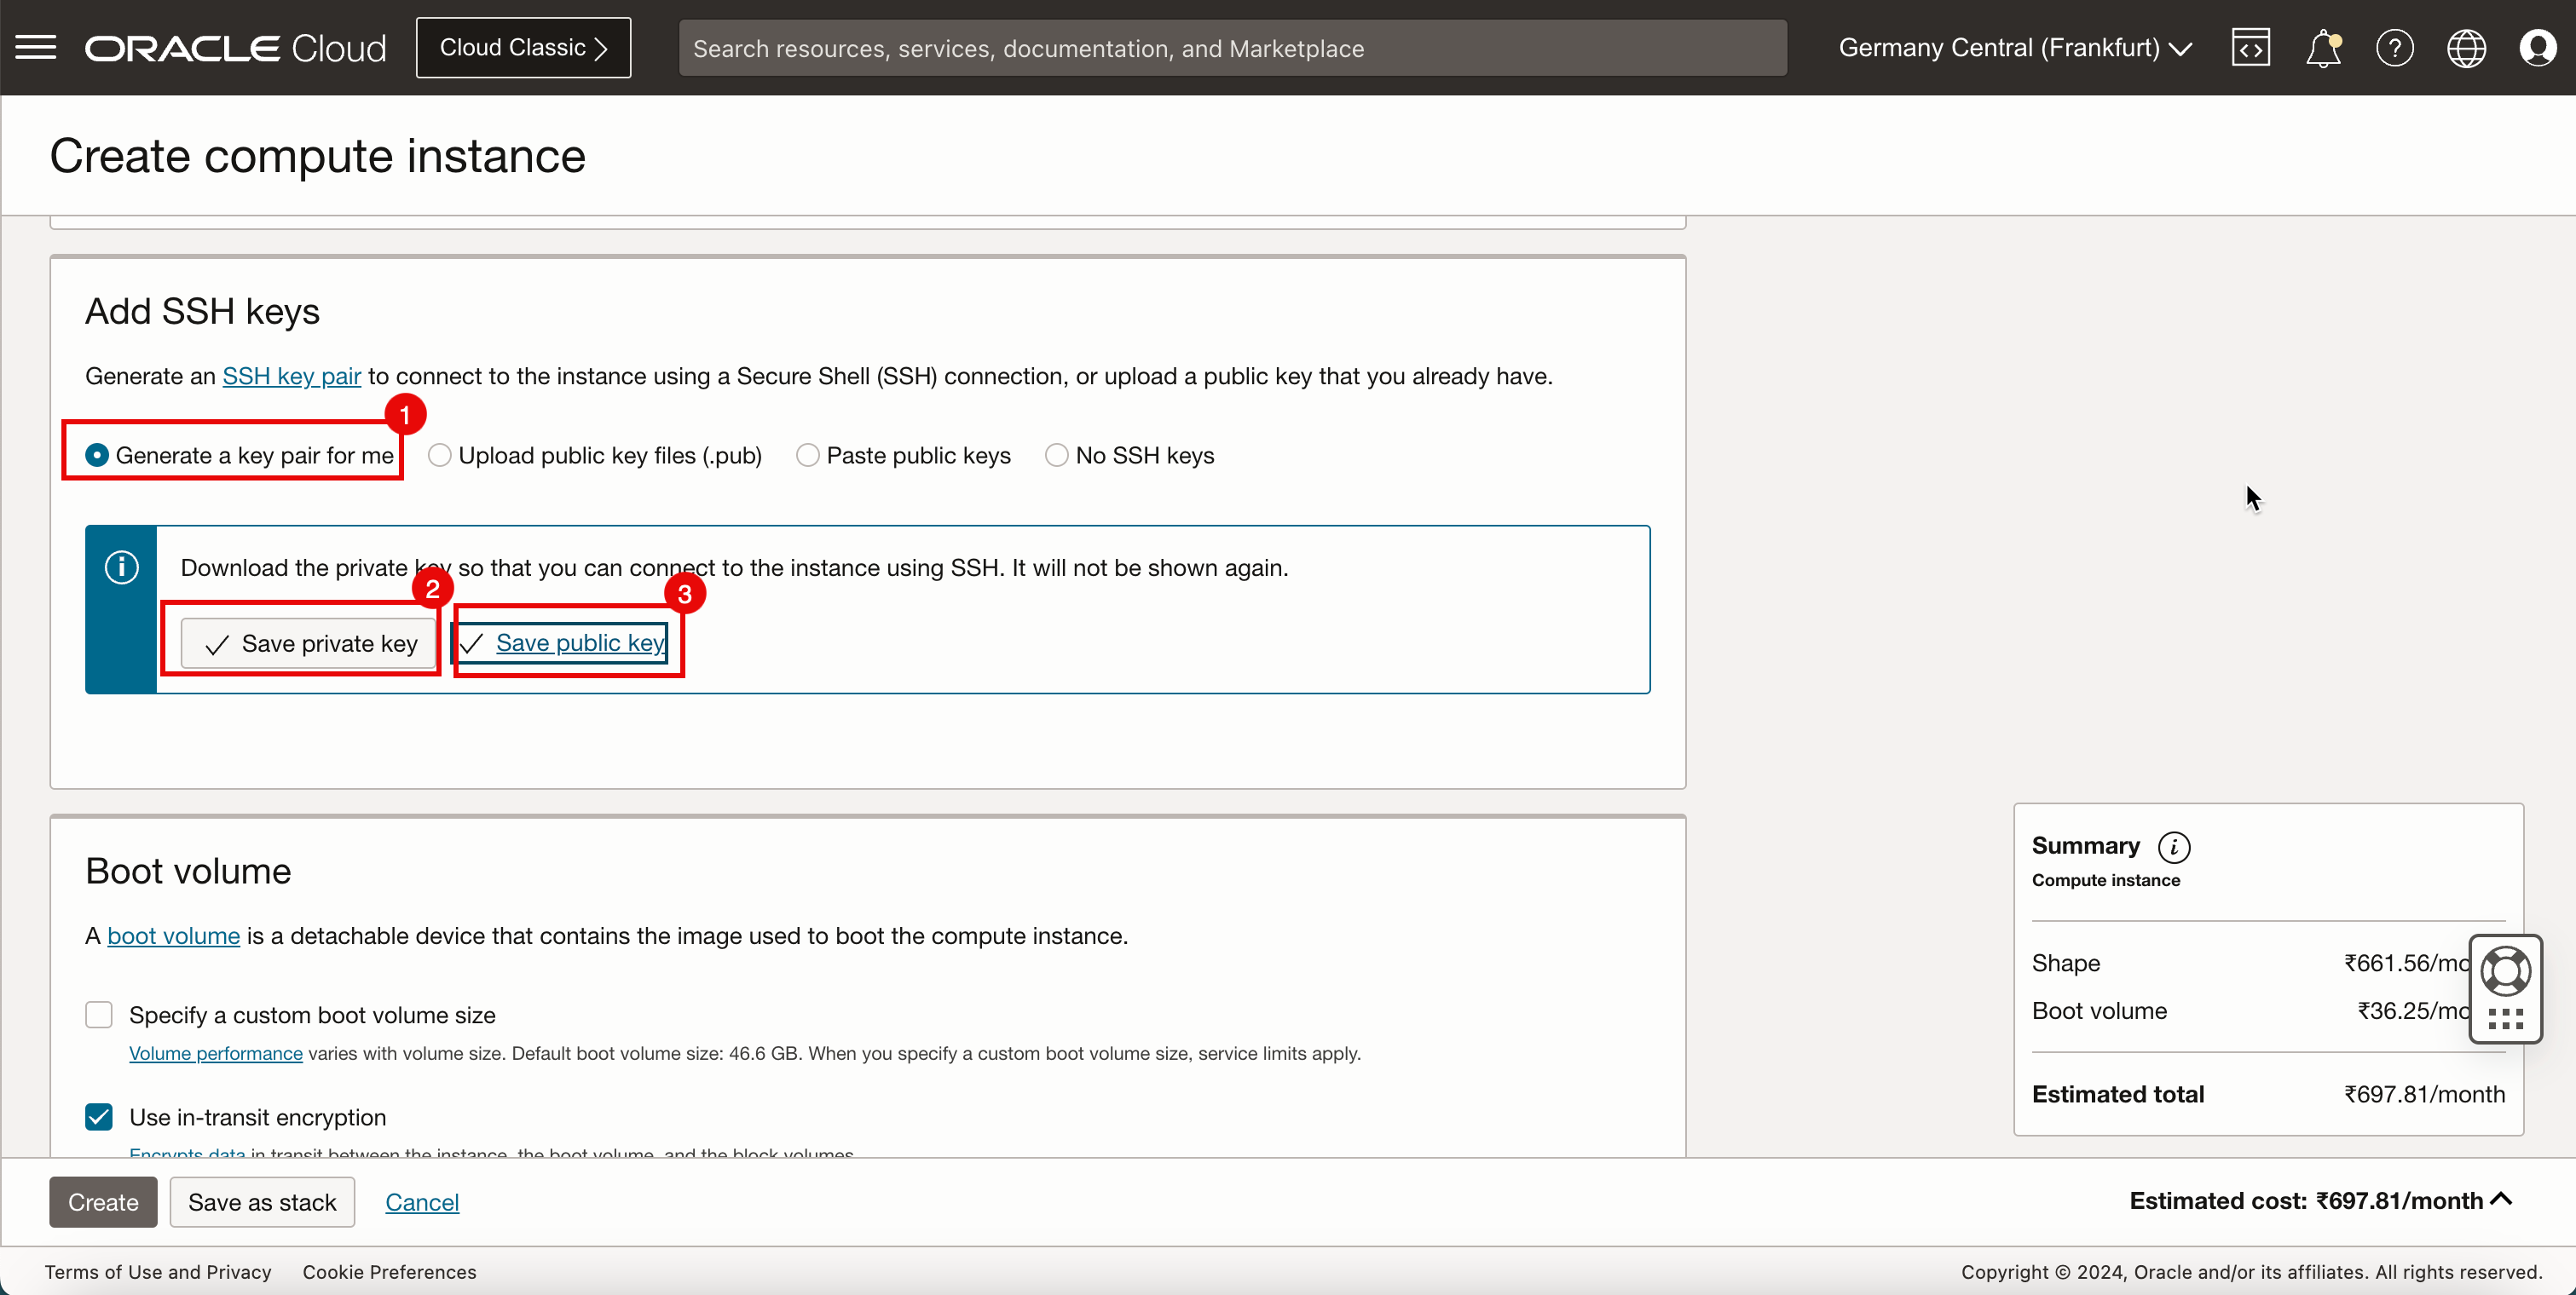The image size is (2576, 1295).
Task: Click the Save private key button
Action: pos(308,642)
